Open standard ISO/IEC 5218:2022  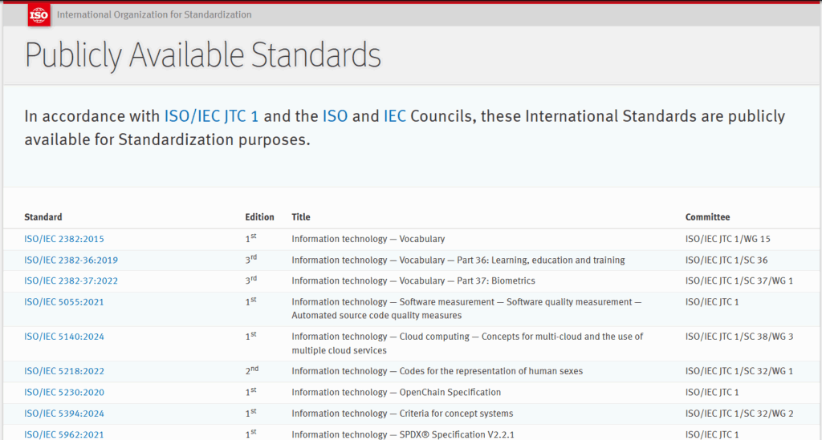[x=64, y=371]
